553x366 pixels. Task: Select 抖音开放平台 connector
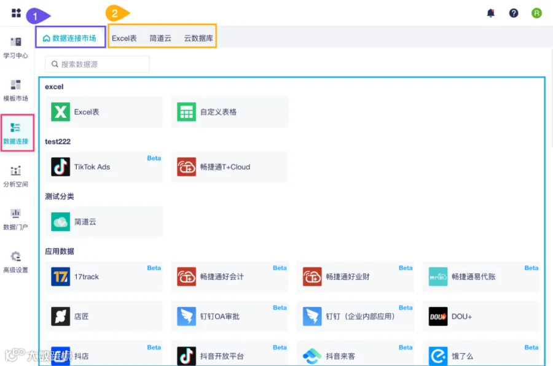[x=230, y=354]
